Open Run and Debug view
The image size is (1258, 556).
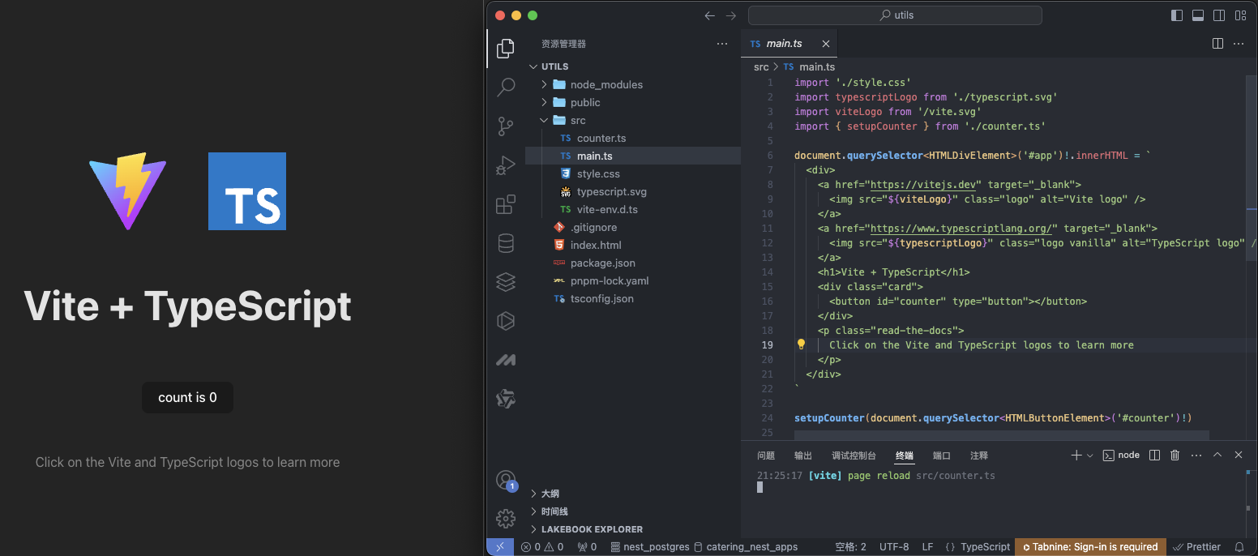click(506, 165)
